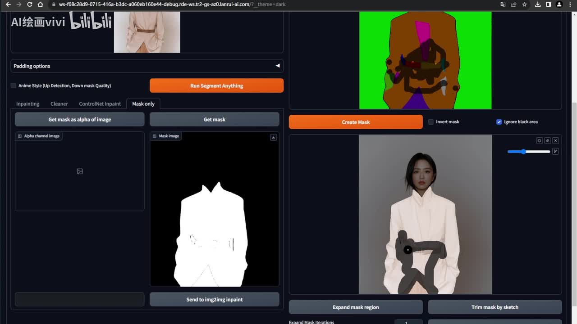Select the brush pen tool icon
Image resolution: width=577 pixels, height=324 pixels.
[x=555, y=152]
